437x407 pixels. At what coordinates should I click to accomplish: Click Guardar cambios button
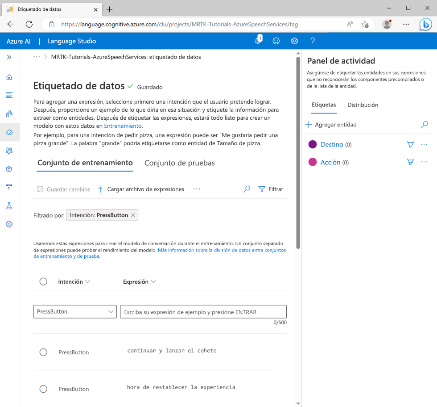click(63, 189)
